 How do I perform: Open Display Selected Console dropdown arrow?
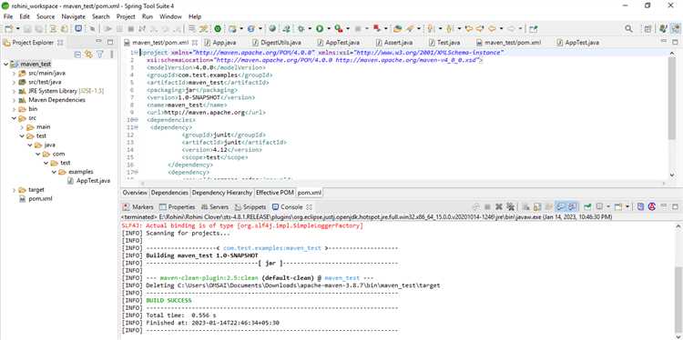(608, 207)
